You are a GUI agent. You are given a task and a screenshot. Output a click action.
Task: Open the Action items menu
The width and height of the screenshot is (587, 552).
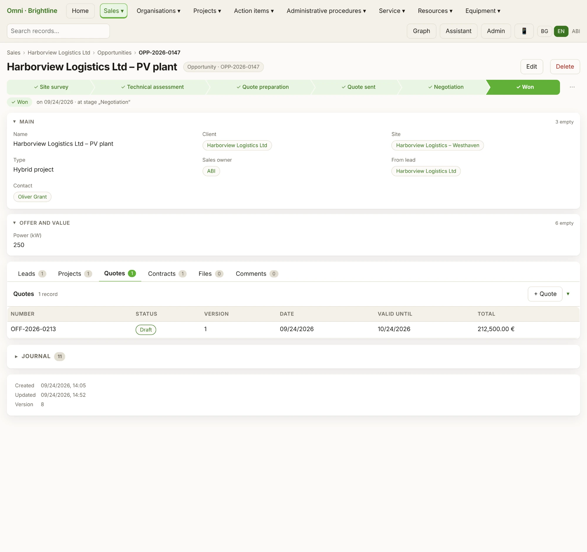pos(254,11)
